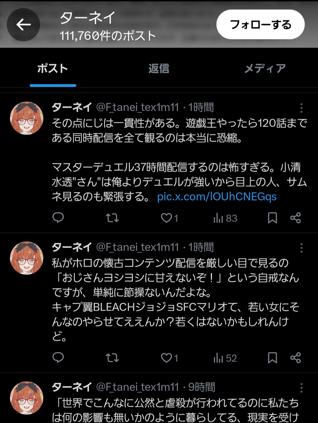
Task: Repost the ホロ懐古コンテンツ post
Action: [112, 358]
